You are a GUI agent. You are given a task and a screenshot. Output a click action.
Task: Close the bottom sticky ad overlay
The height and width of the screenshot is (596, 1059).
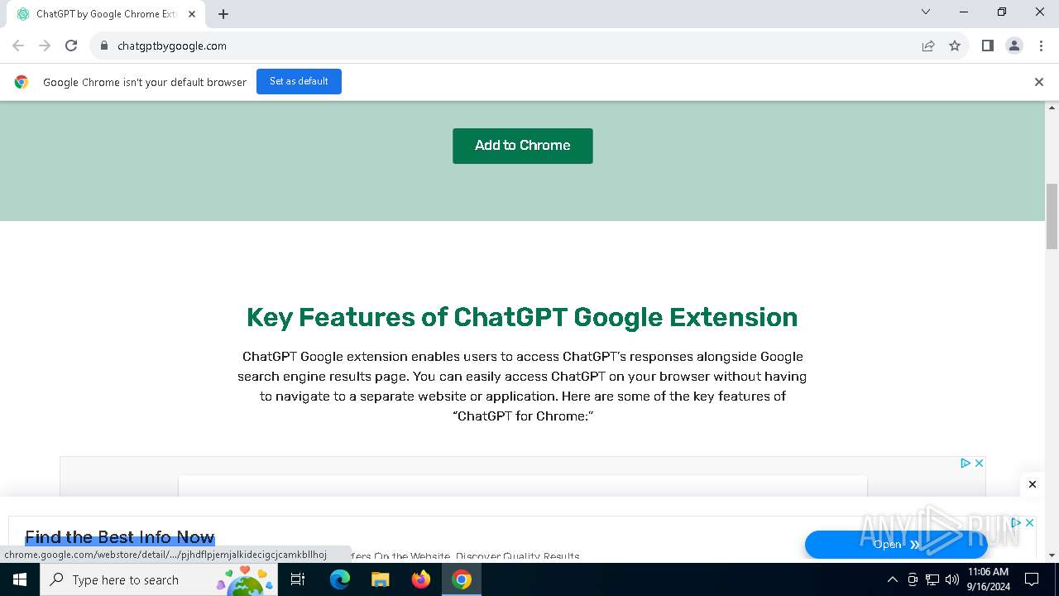1032,484
